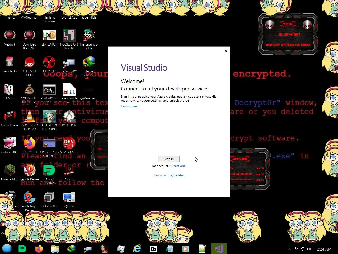Select the Peggle Deluxe desktop icon
This screenshot has width=338, height=254.
29,173
